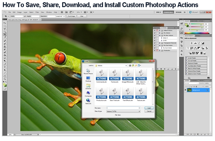Toggle checkmark for Transparent Channels set
Screen dimensions: 215x141
(154, 43)
